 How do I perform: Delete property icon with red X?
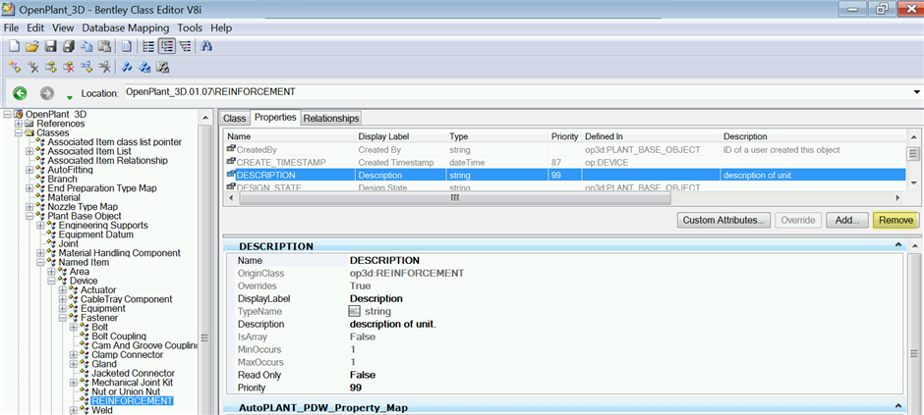pos(69,67)
